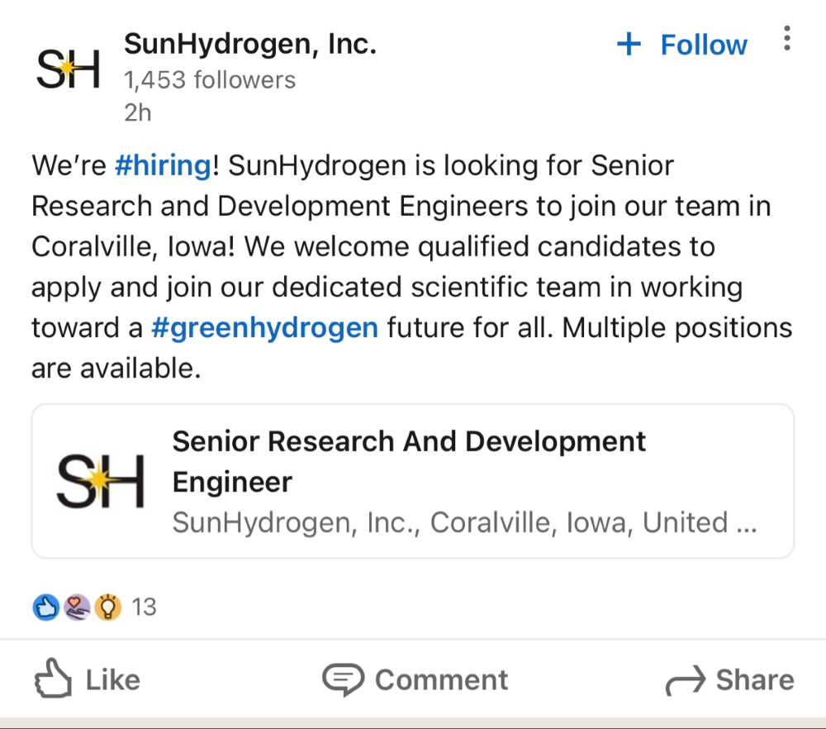
Task: Open the #hiring hashtag
Action: click(x=163, y=165)
